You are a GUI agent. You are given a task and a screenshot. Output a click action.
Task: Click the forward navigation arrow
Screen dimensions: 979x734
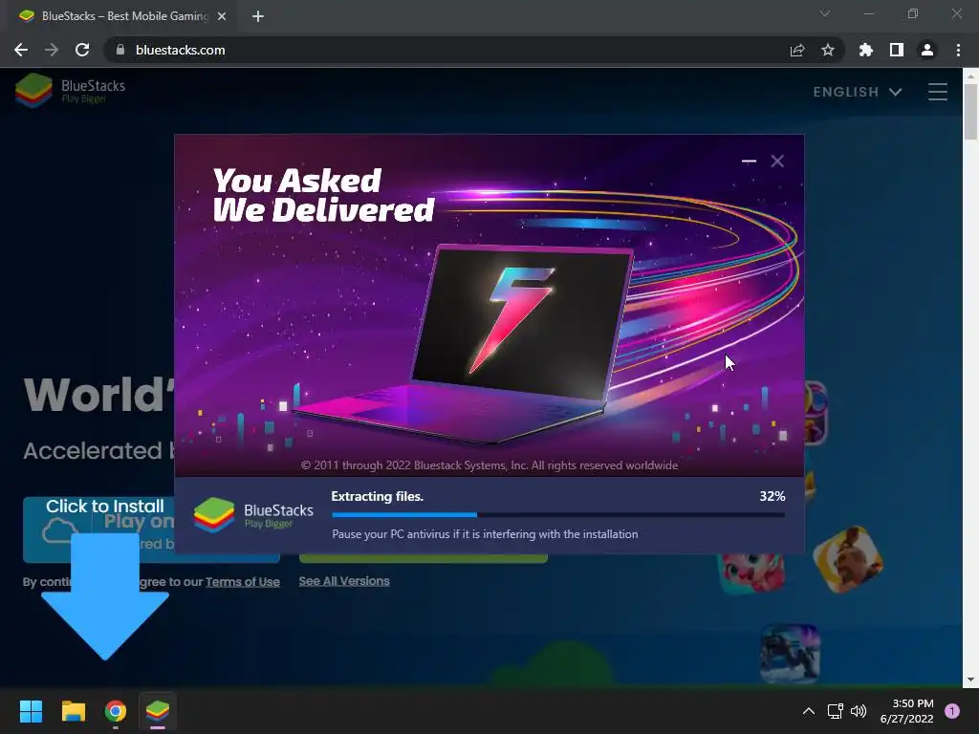click(52, 50)
